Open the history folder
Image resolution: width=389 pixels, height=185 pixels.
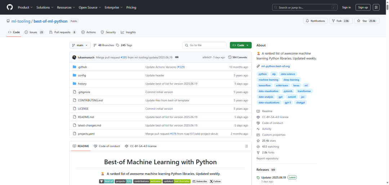(82, 84)
